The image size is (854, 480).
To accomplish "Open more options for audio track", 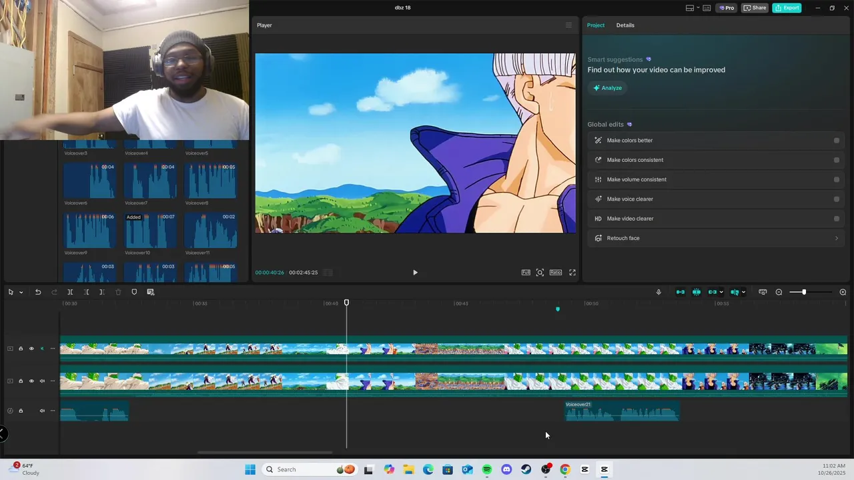I will 53,411.
